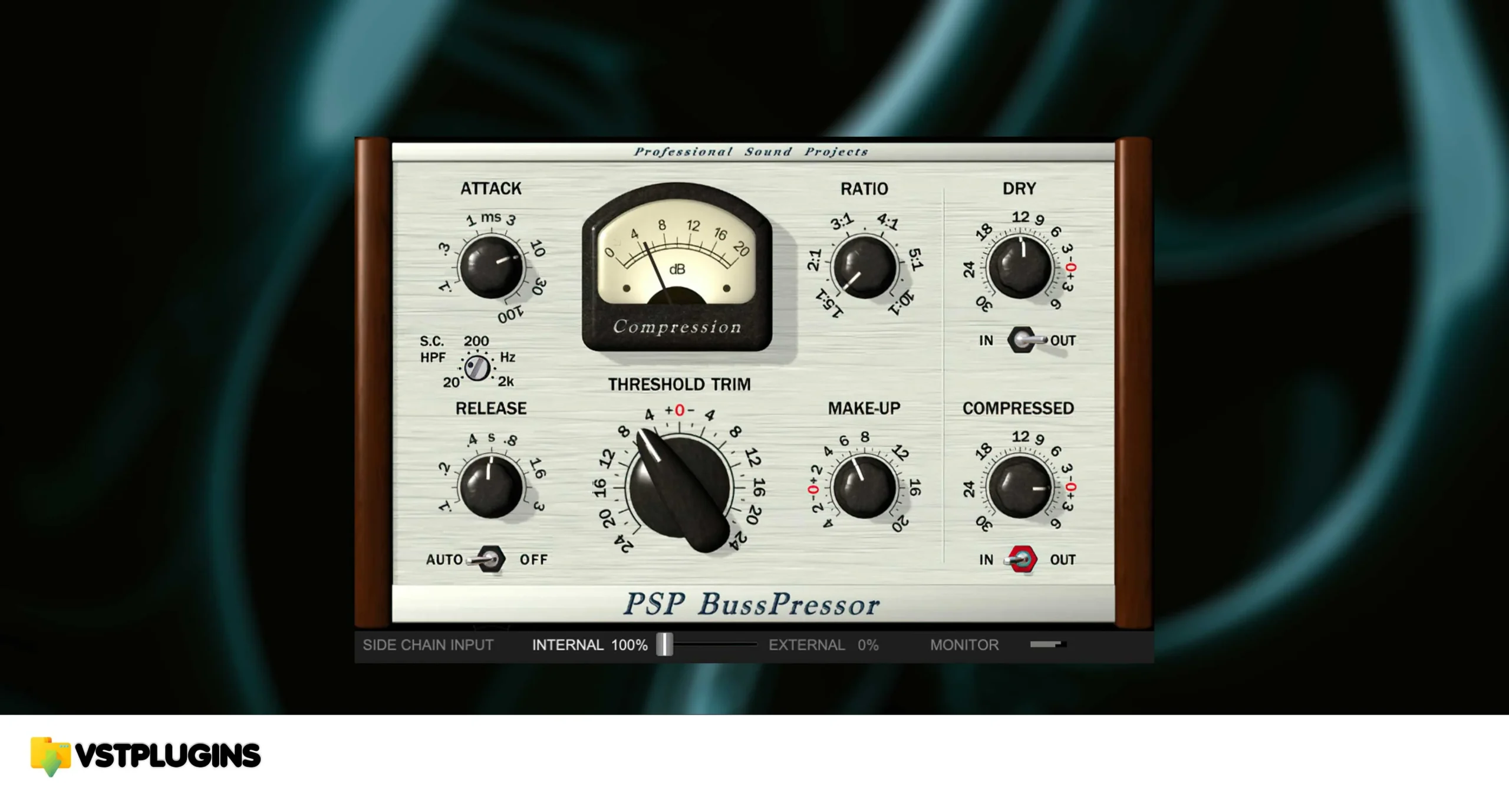
Task: Click the SIDE CHAIN INPUT label
Action: click(428, 645)
